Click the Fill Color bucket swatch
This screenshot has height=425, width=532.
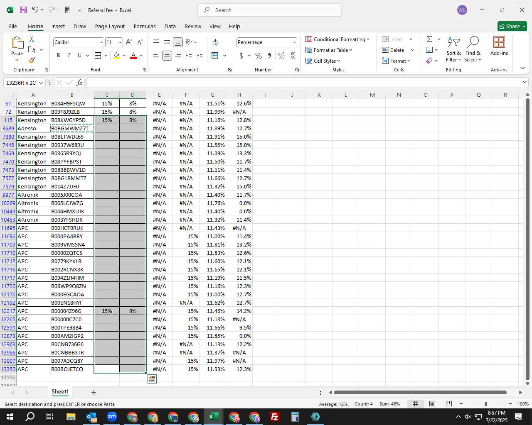(116, 56)
